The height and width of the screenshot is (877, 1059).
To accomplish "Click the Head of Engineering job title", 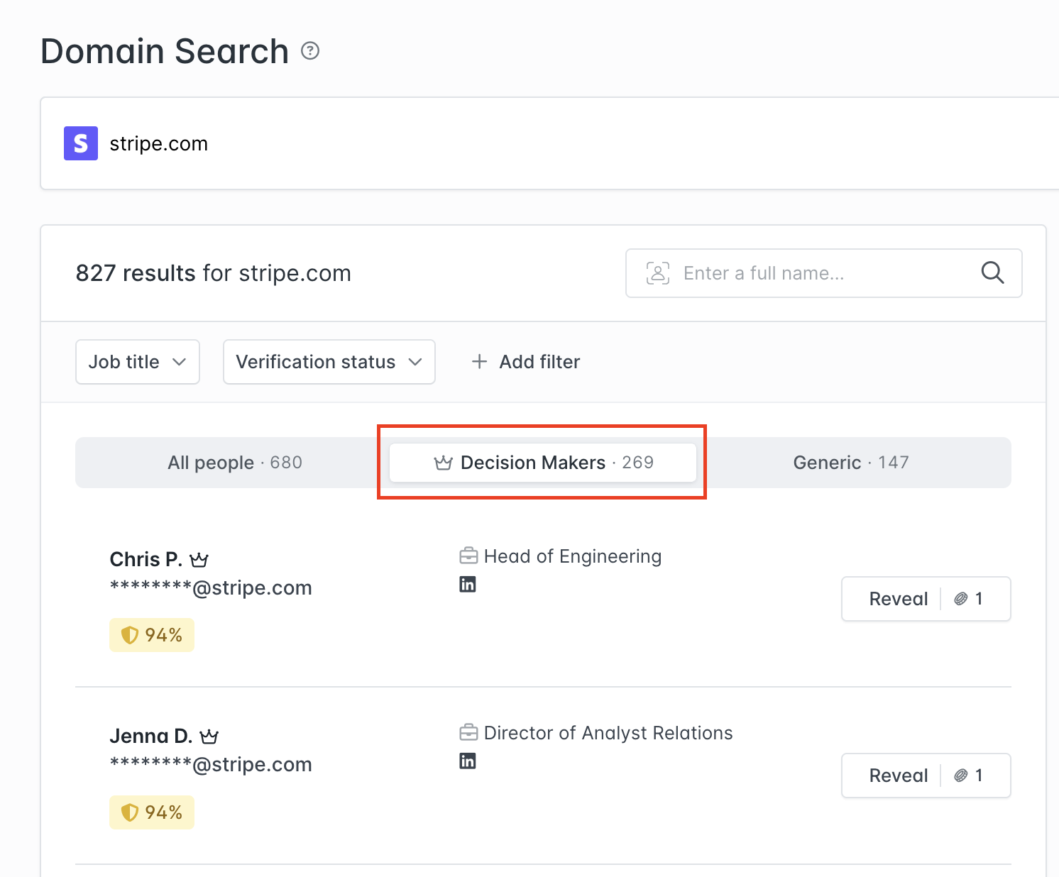I will [573, 556].
